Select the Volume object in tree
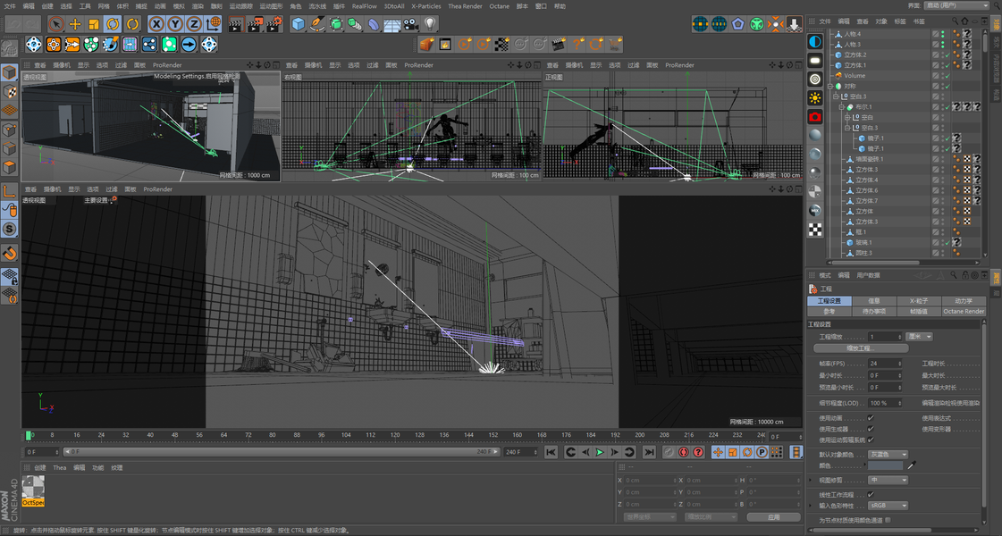The image size is (1002, 536). (x=855, y=75)
